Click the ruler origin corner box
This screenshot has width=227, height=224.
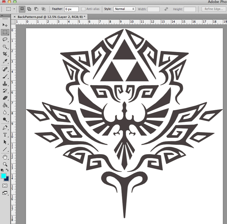click(x=13, y=22)
